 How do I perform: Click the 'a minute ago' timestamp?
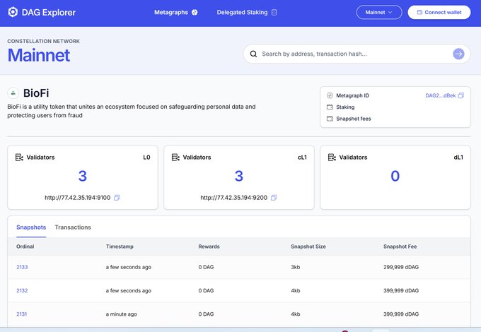point(121,314)
